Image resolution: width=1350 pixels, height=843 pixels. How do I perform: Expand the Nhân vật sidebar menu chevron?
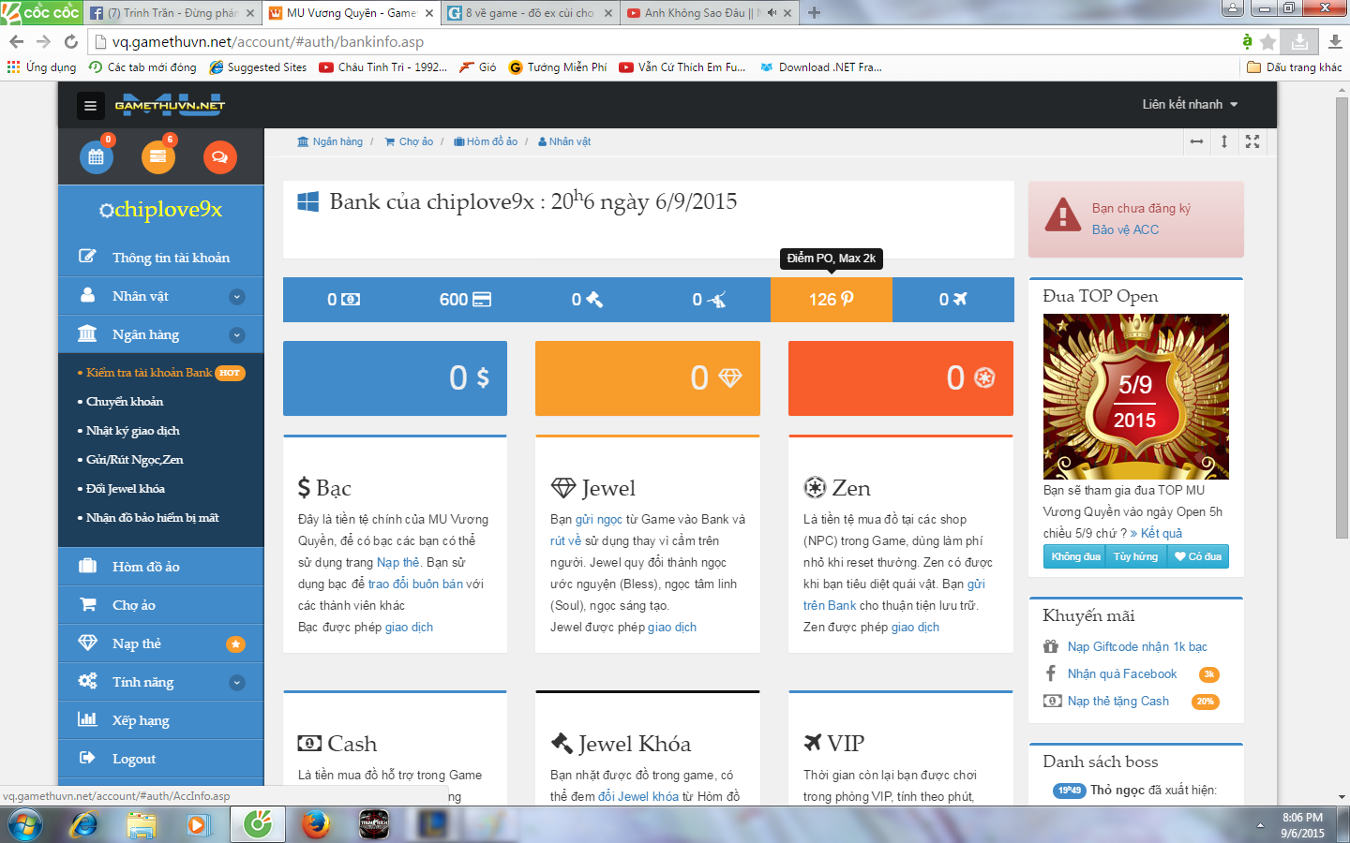pyautogui.click(x=237, y=297)
